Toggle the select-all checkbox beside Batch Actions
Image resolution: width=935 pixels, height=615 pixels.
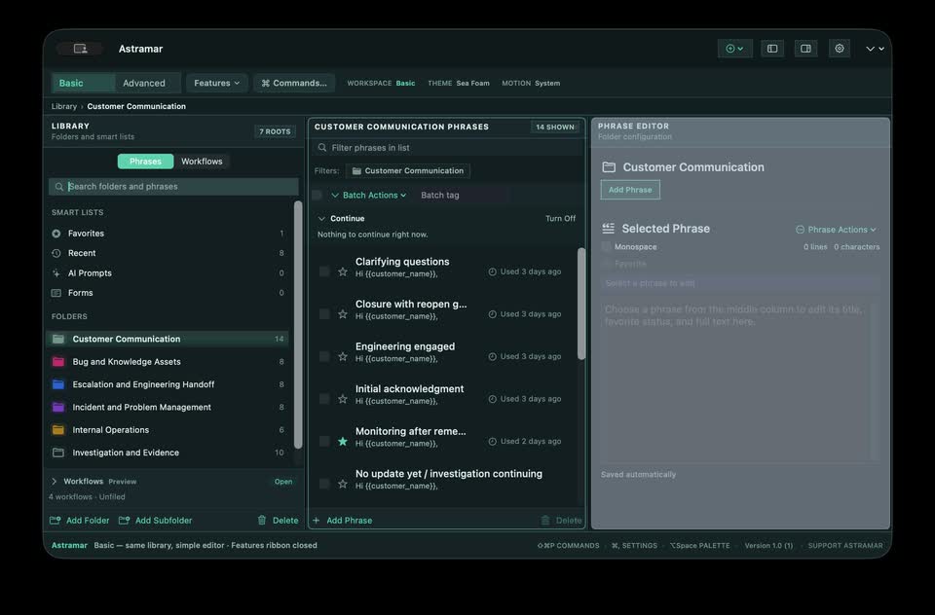coord(318,195)
